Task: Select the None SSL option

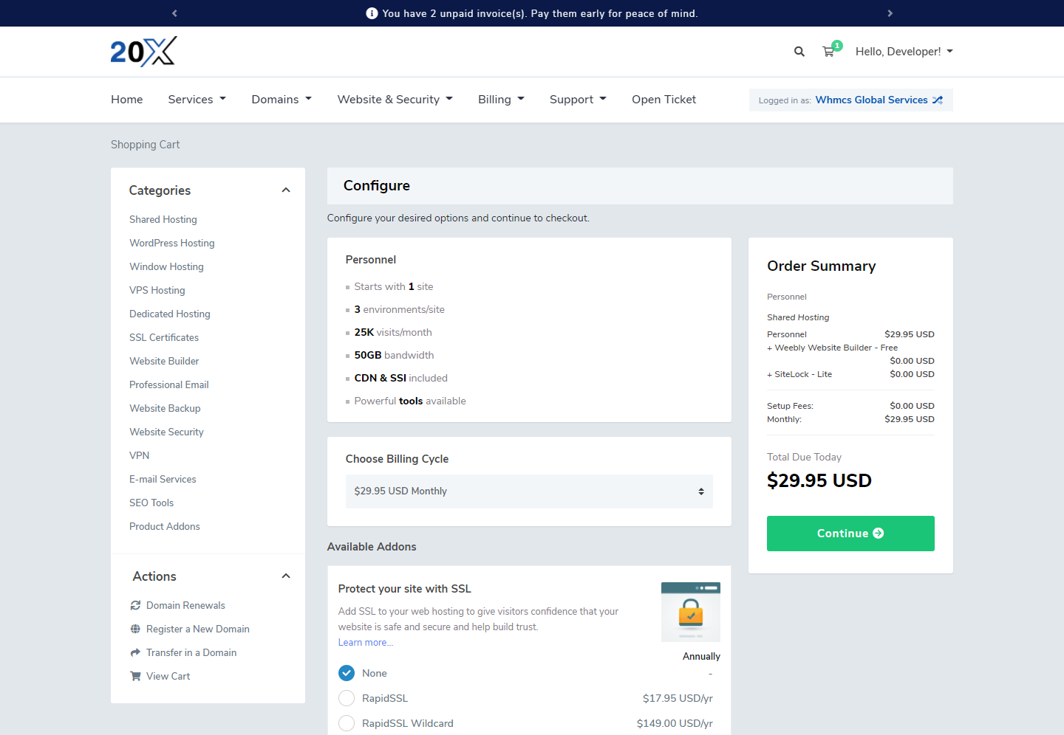Action: click(347, 673)
